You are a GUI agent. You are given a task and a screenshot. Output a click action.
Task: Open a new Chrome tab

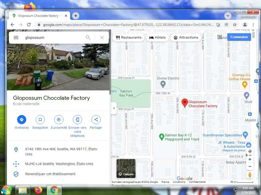tap(76, 16)
